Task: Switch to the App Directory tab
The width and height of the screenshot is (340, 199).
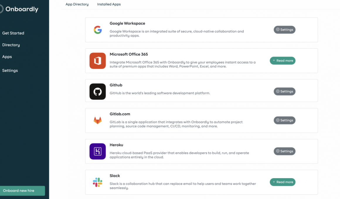Action: 77,4
